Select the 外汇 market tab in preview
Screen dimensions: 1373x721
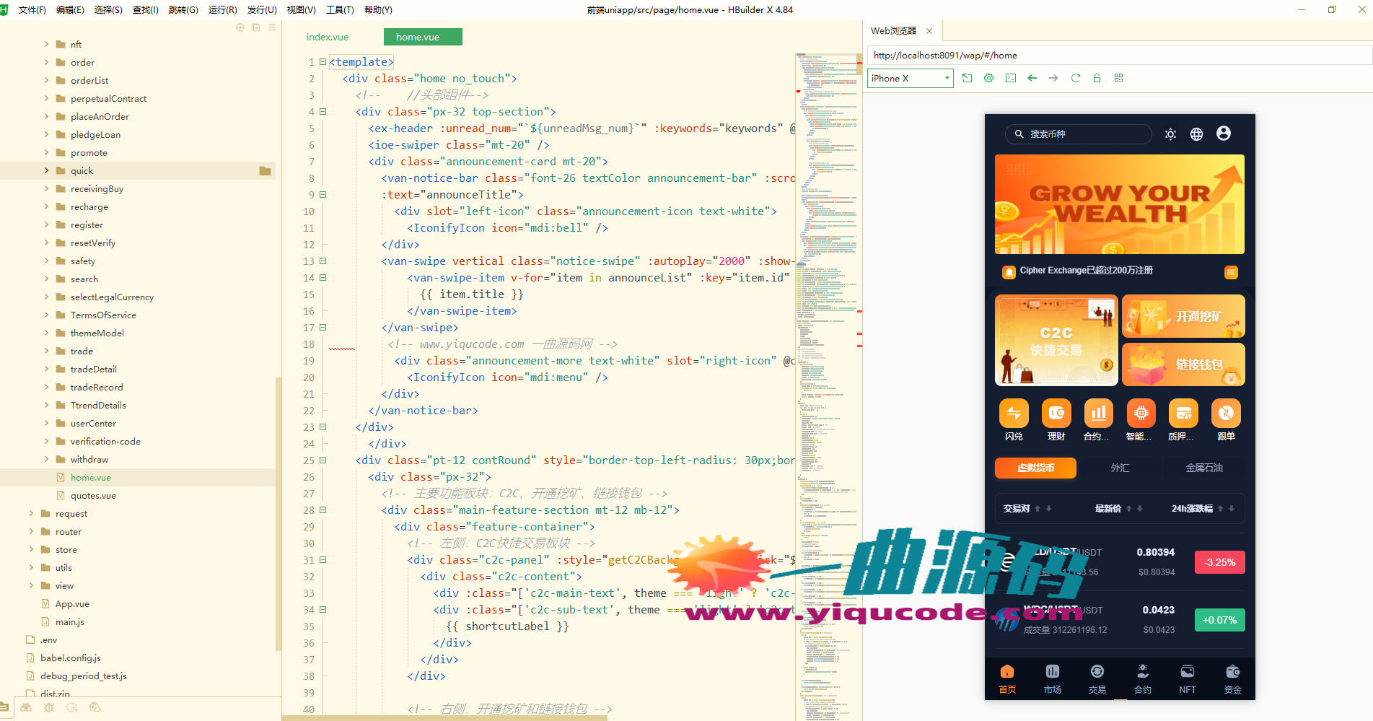[1120, 468]
